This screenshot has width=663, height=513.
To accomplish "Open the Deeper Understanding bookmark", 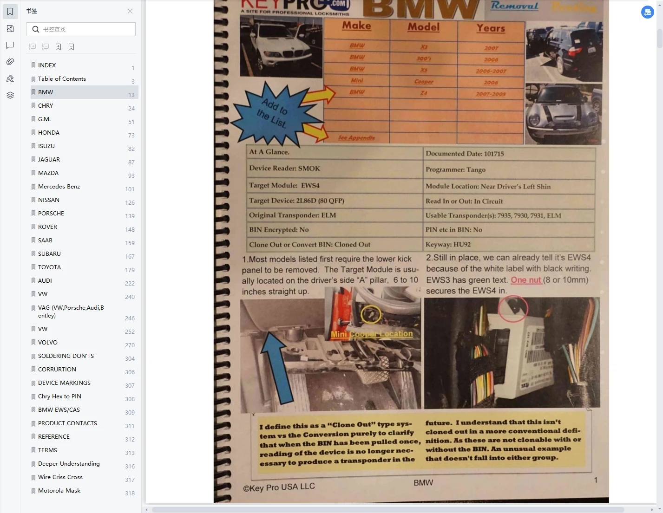I will (84, 464).
